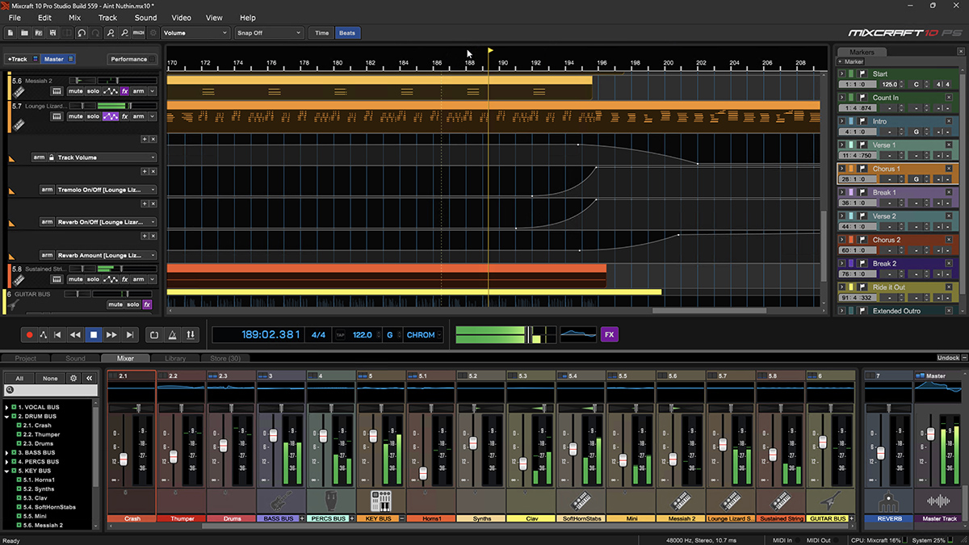This screenshot has width=969, height=545.
Task: Open the Snap Off dropdown
Action: tap(269, 33)
